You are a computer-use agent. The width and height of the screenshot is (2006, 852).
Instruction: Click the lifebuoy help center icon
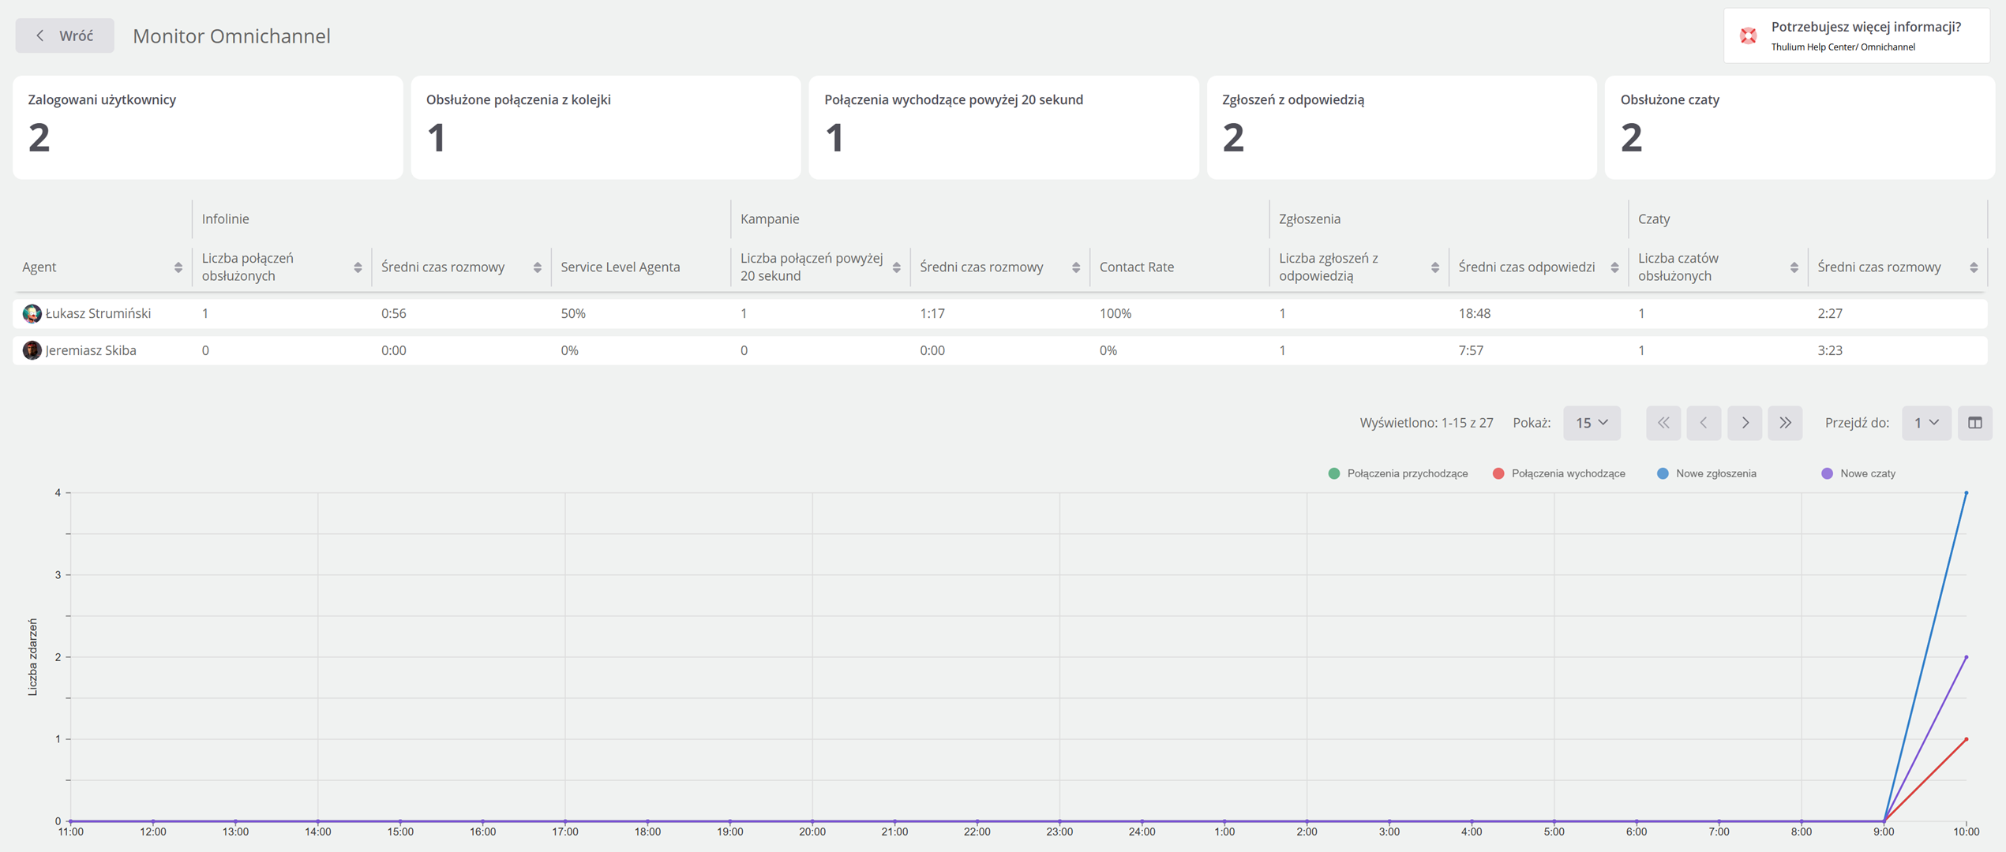pos(1749,35)
